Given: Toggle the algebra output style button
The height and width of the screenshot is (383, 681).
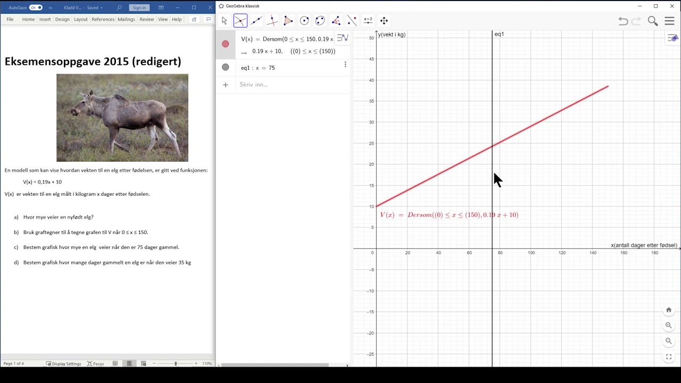Looking at the screenshot, I should point(343,38).
